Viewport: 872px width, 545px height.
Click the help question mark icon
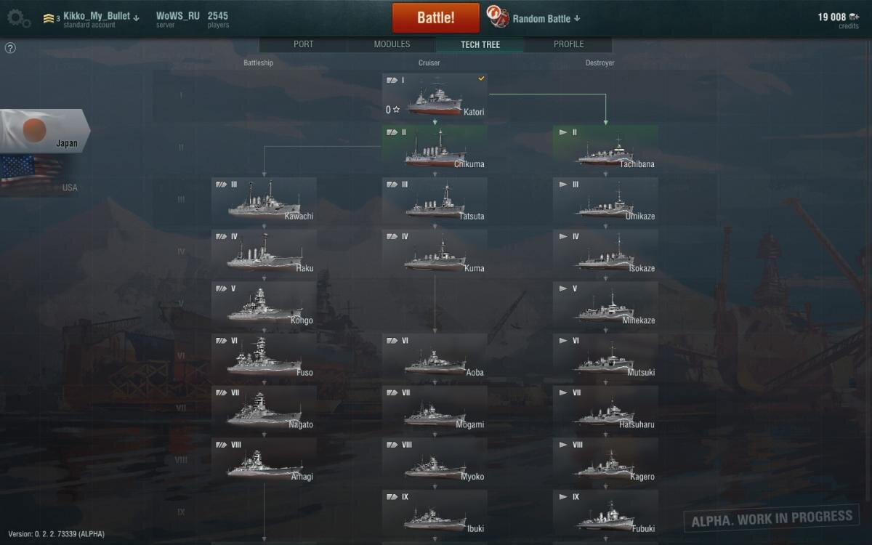click(10, 48)
